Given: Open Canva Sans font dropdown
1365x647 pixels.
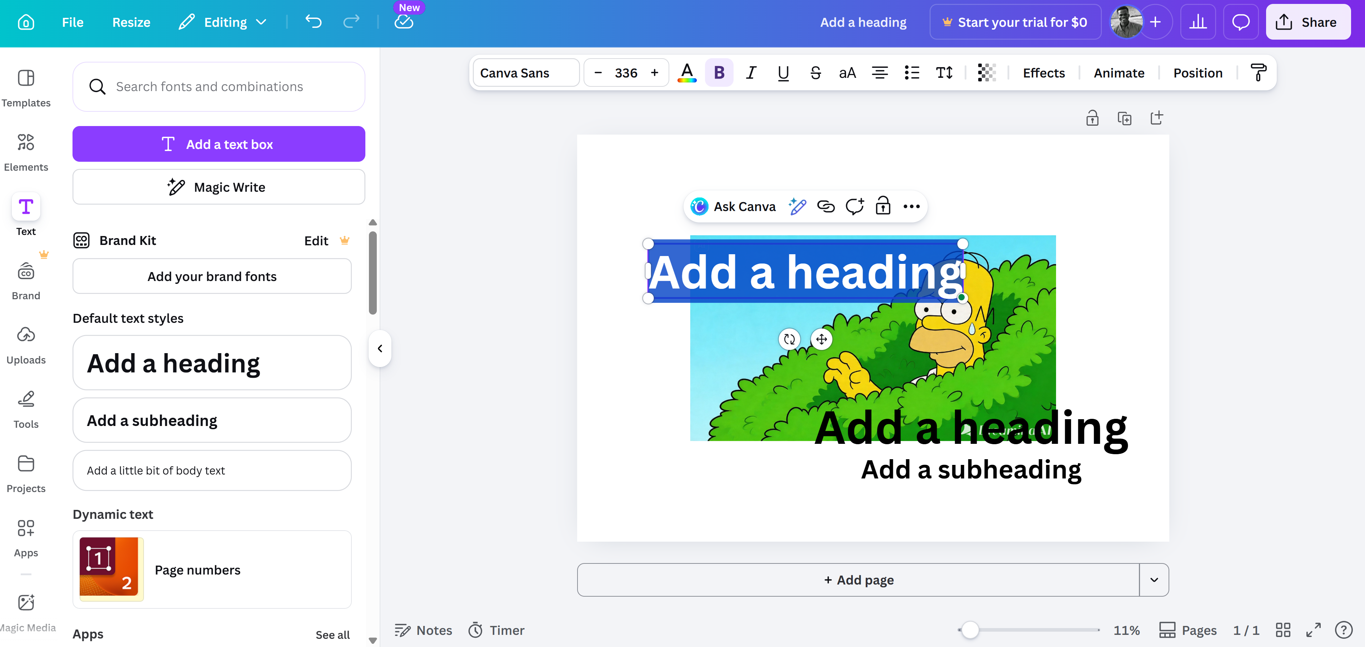Looking at the screenshot, I should coord(526,72).
